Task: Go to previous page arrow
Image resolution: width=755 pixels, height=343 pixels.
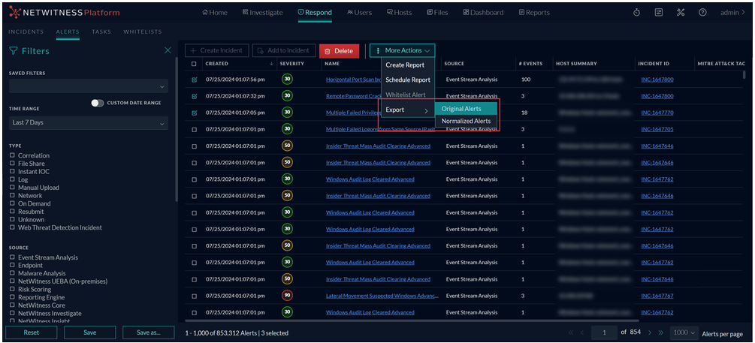Action: [581, 332]
